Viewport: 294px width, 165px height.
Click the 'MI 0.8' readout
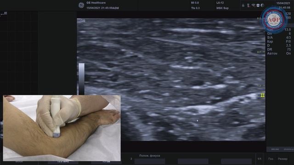195,3
